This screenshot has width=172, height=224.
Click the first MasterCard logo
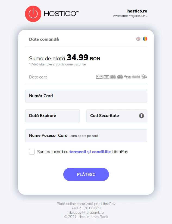coord(113,77)
